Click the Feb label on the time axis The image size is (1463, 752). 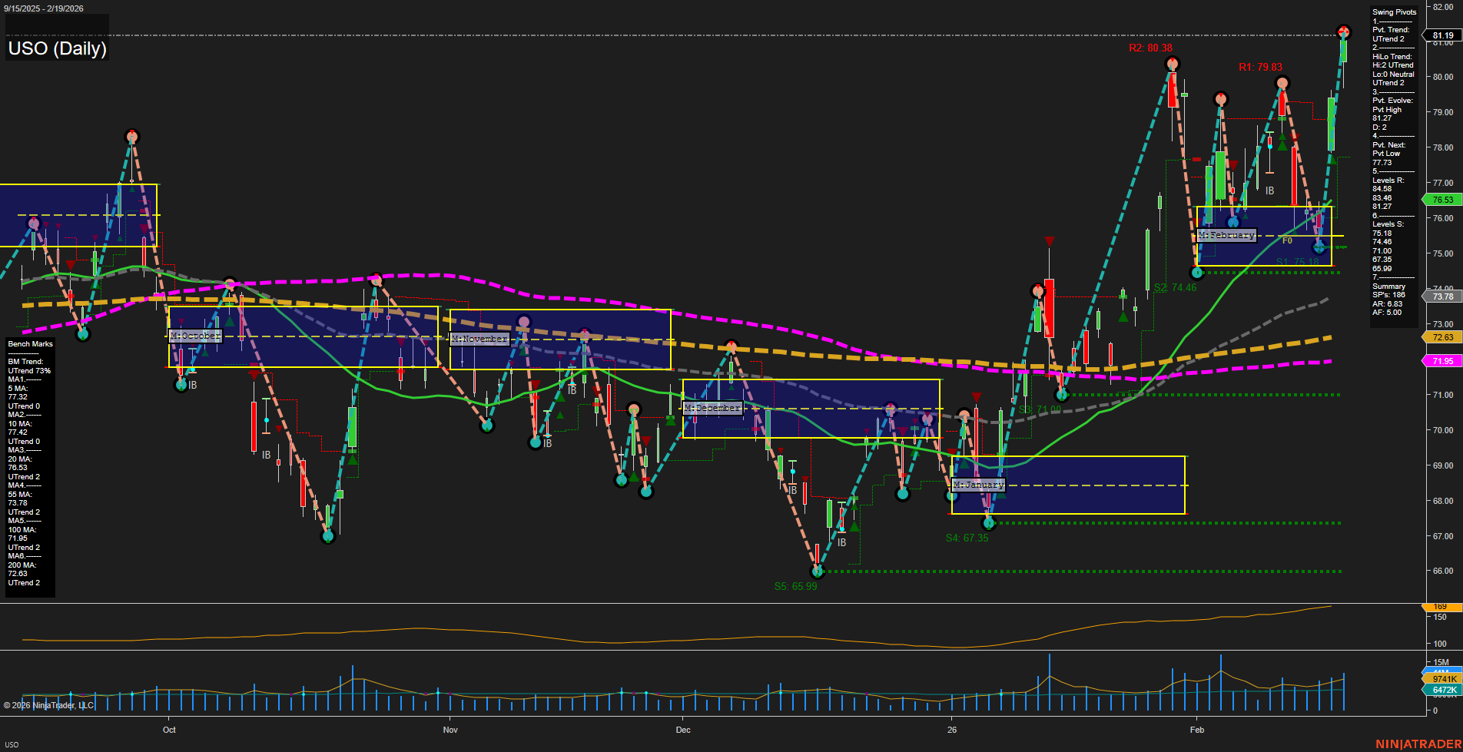pyautogui.click(x=1196, y=730)
